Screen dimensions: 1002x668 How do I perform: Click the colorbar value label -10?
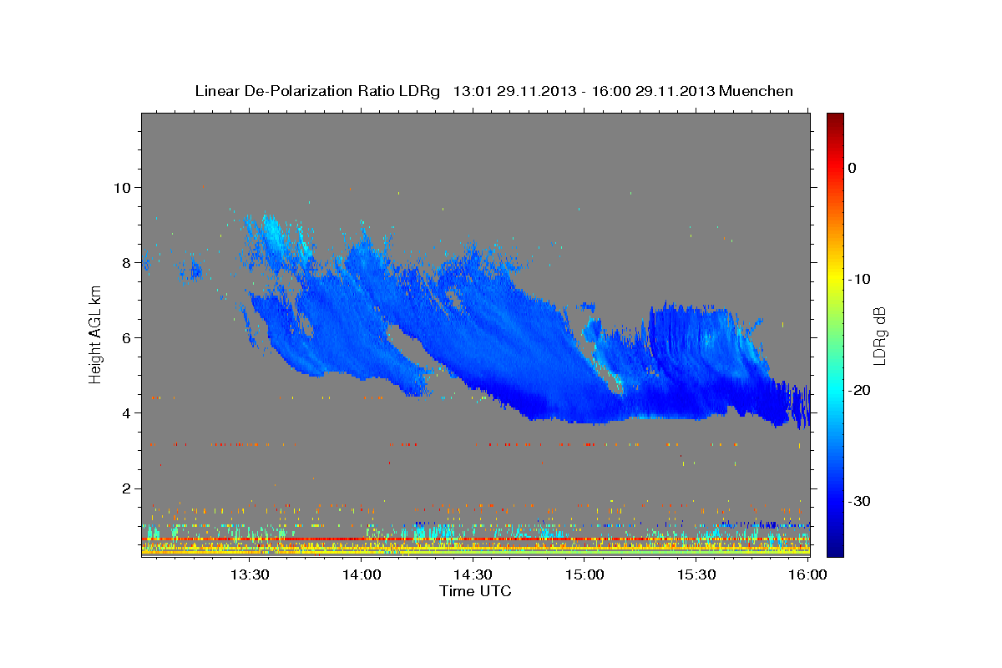click(859, 279)
